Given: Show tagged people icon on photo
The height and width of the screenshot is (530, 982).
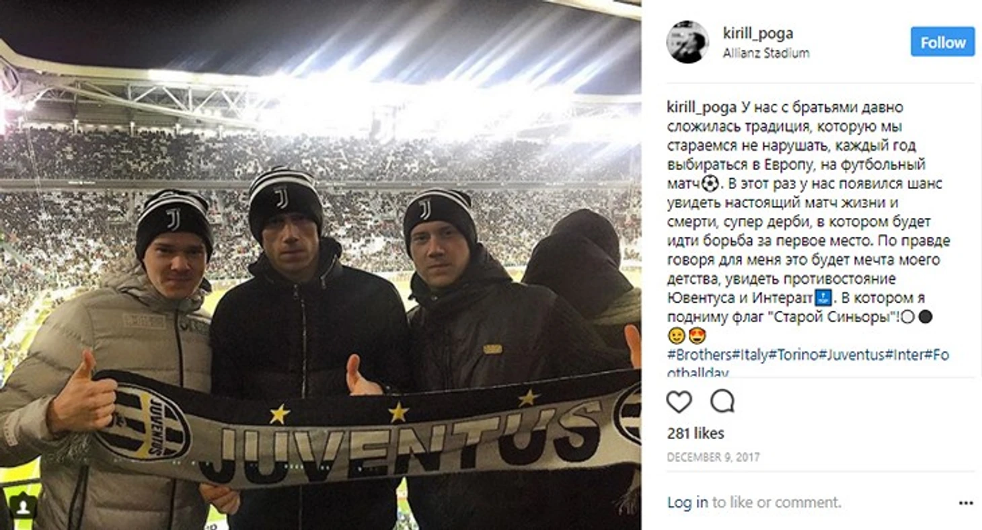Looking at the screenshot, I should click(23, 506).
